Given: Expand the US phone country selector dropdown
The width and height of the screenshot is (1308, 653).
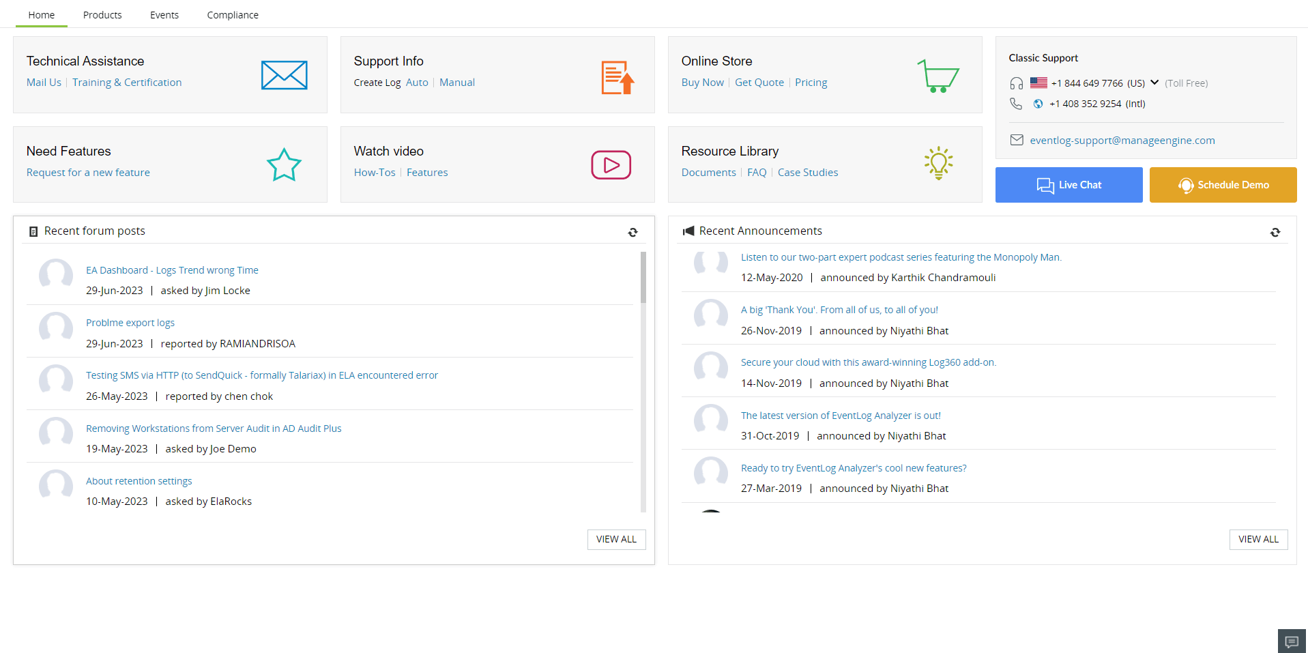Looking at the screenshot, I should (1154, 82).
